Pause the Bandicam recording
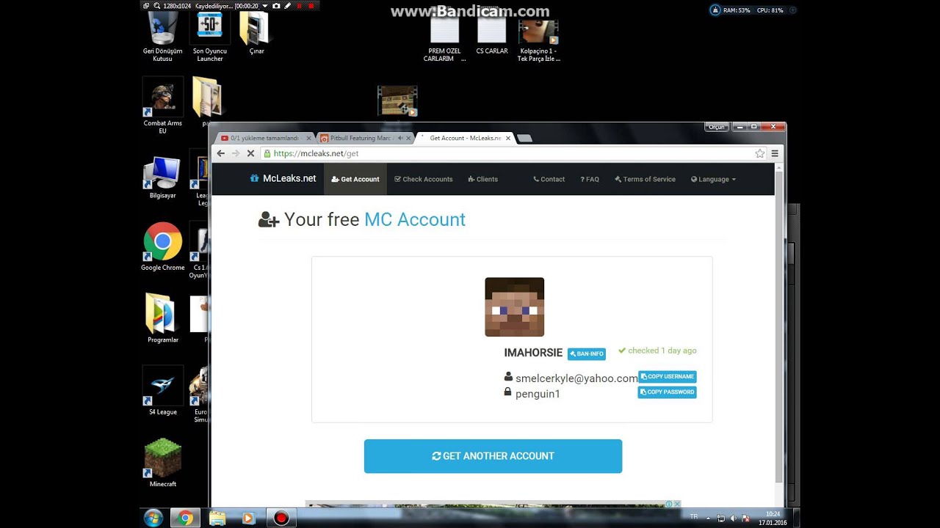 coord(299,6)
